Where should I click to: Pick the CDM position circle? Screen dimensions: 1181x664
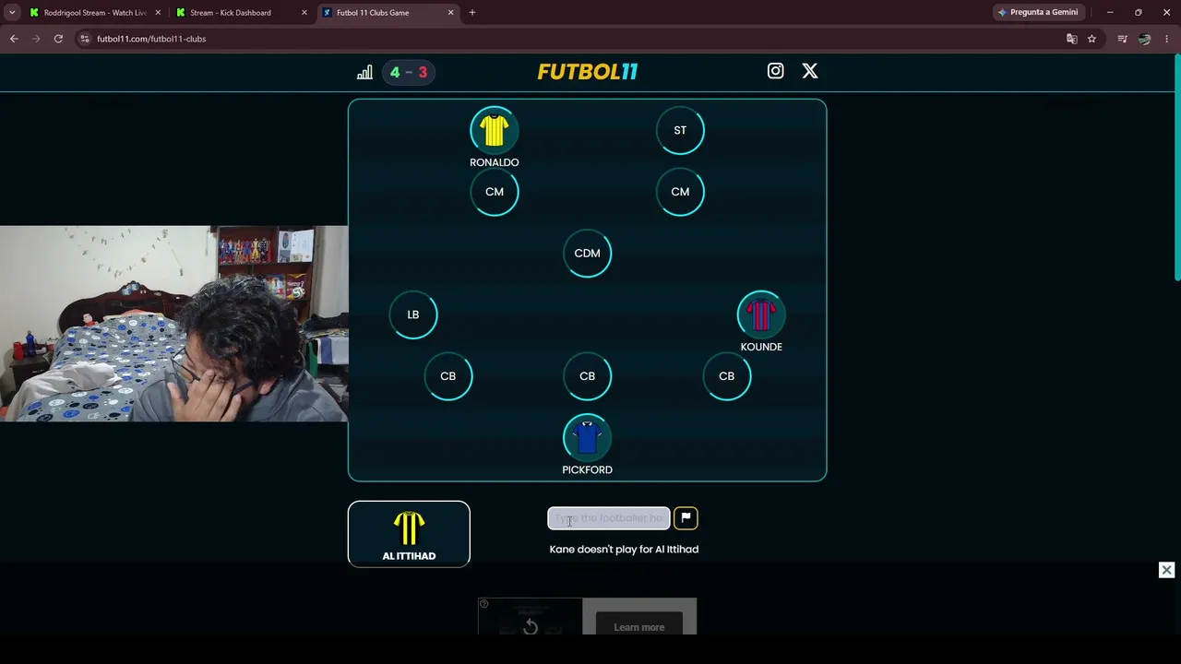tap(587, 253)
